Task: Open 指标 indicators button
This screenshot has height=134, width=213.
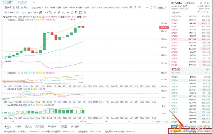Action: pos(8,7)
